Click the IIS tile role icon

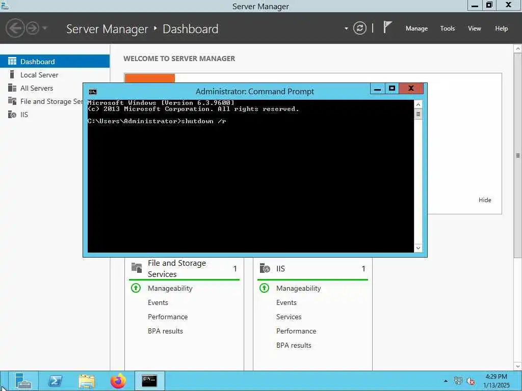pyautogui.click(x=265, y=268)
